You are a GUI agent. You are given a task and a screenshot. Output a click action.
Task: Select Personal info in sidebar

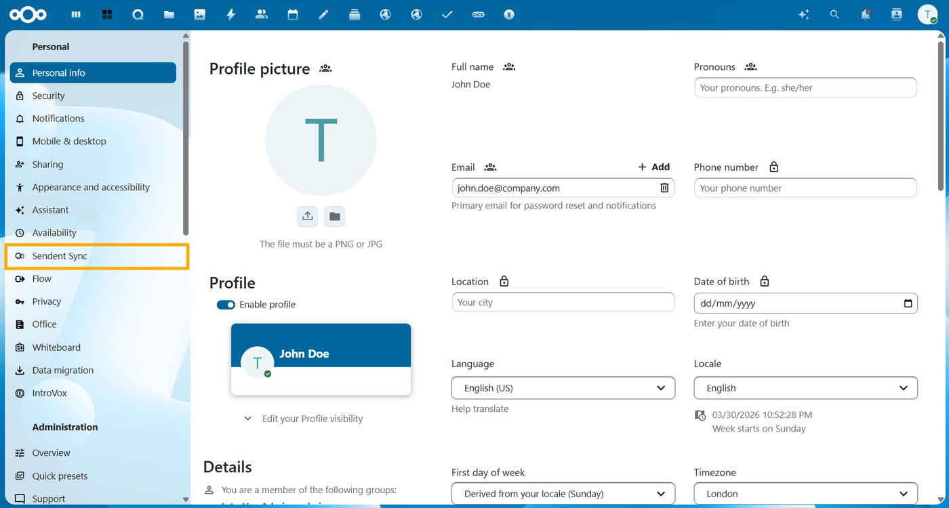click(93, 72)
